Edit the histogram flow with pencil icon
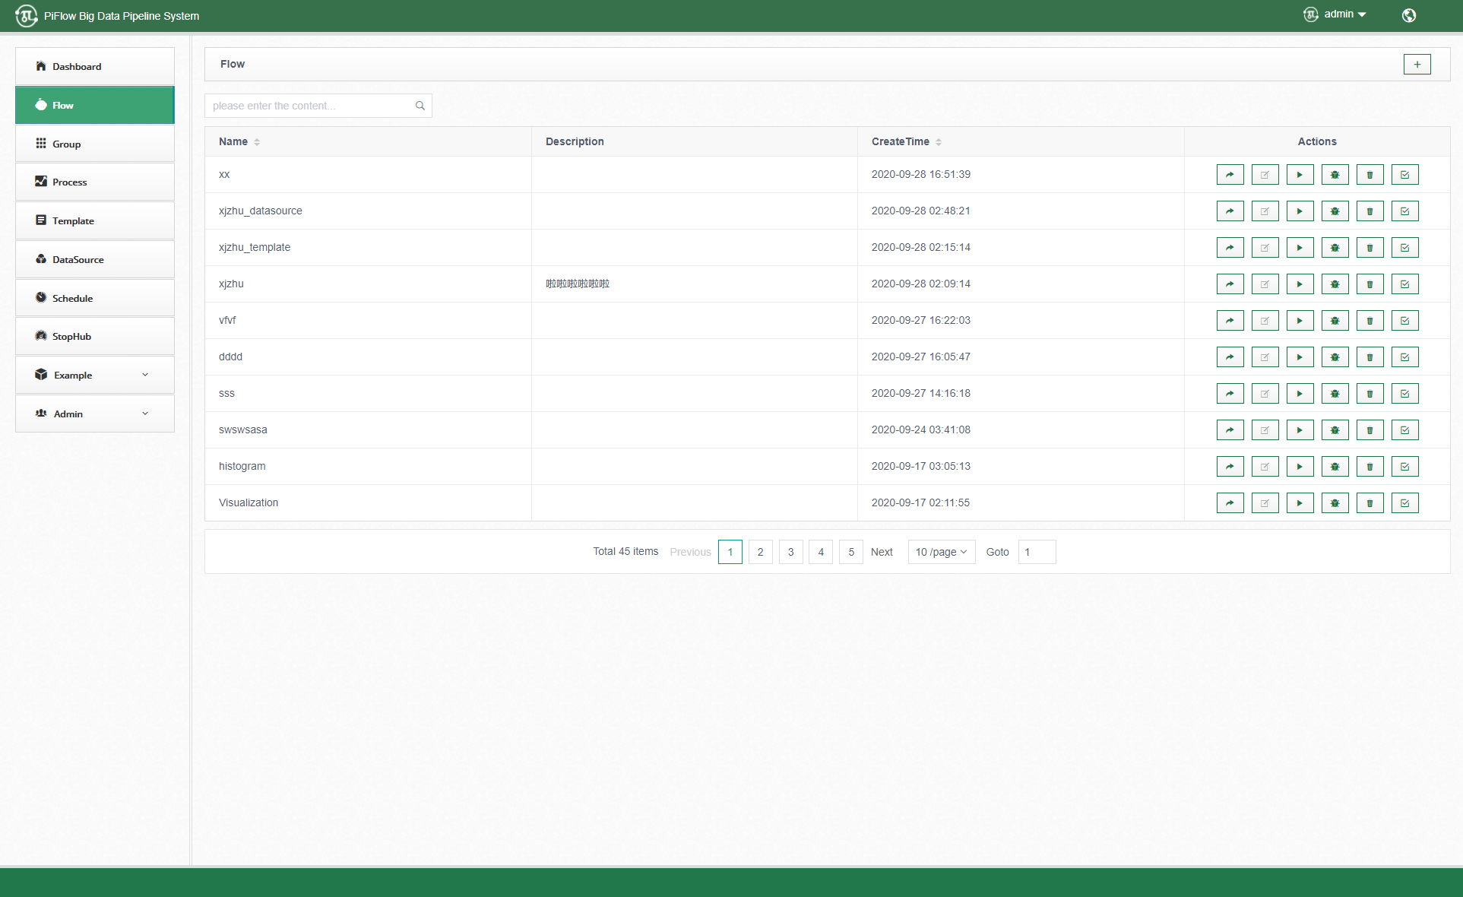This screenshot has width=1463, height=897. point(1265,467)
